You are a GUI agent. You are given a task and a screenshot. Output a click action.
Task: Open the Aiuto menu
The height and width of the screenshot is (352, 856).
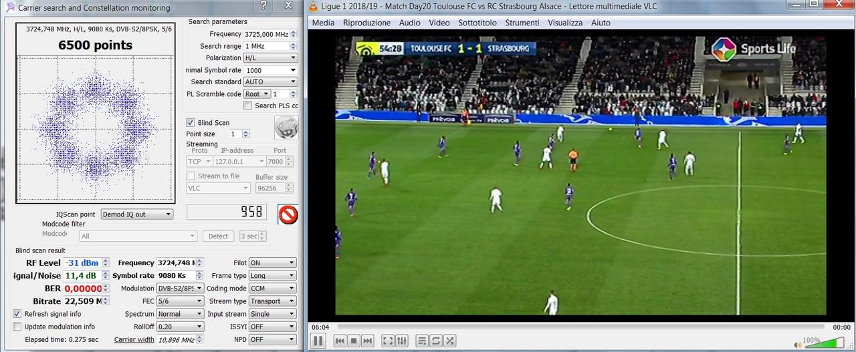click(601, 23)
